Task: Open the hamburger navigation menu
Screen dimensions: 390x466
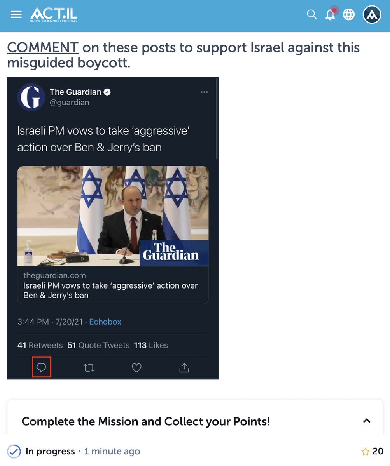Action: tap(16, 15)
